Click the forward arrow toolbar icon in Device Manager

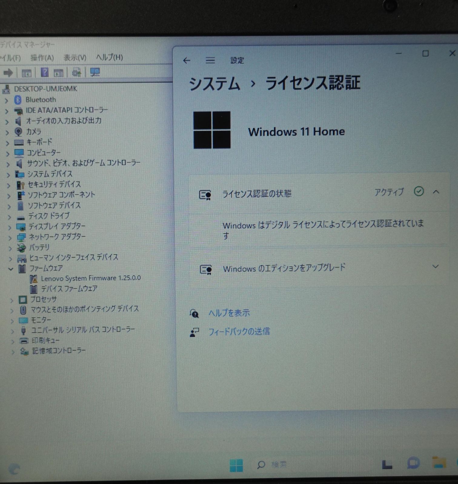(x=8, y=73)
